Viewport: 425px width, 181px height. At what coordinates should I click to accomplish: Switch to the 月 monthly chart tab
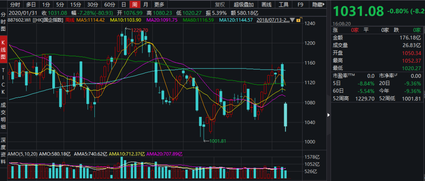[x=146, y=4]
